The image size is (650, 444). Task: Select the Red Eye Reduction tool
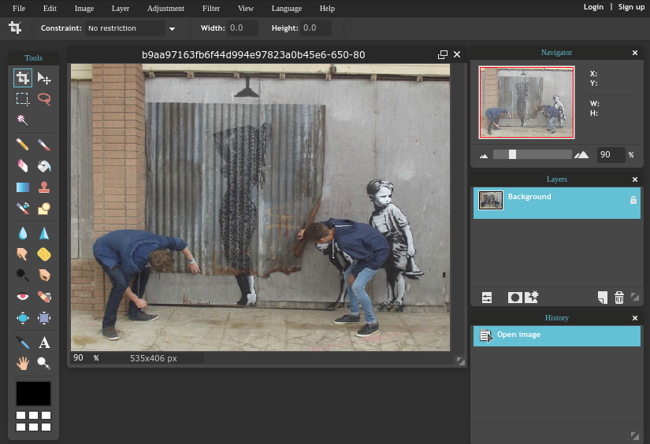tap(23, 297)
